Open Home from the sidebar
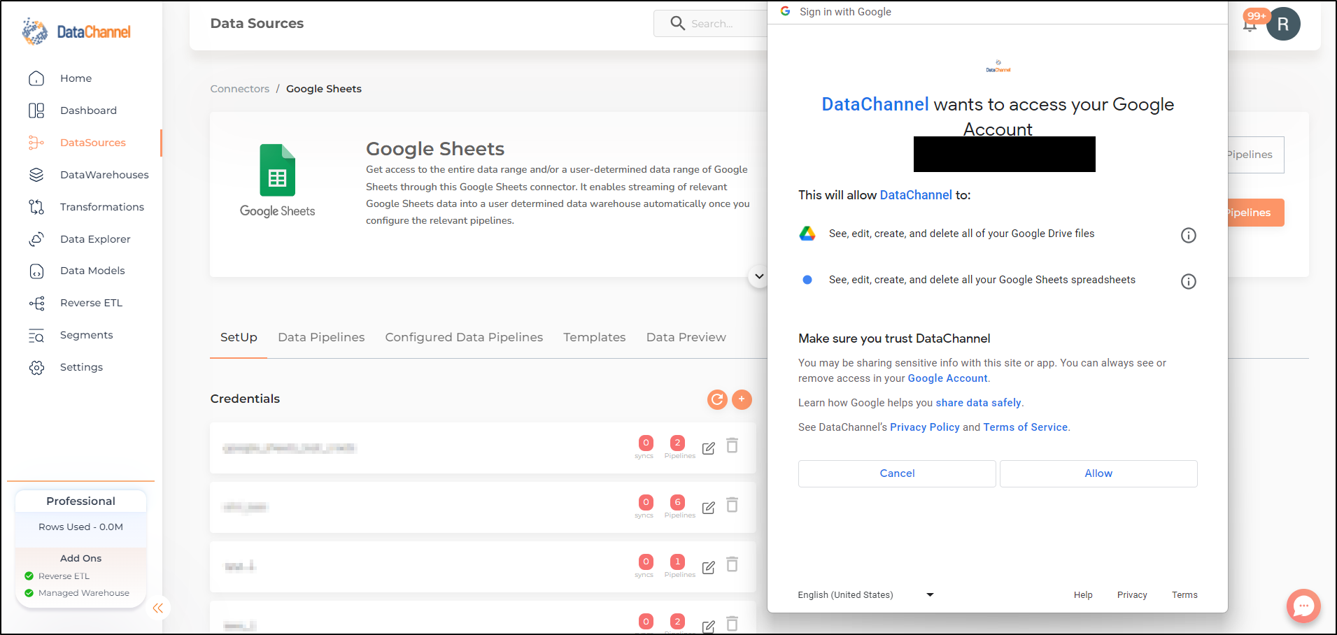 (76, 78)
